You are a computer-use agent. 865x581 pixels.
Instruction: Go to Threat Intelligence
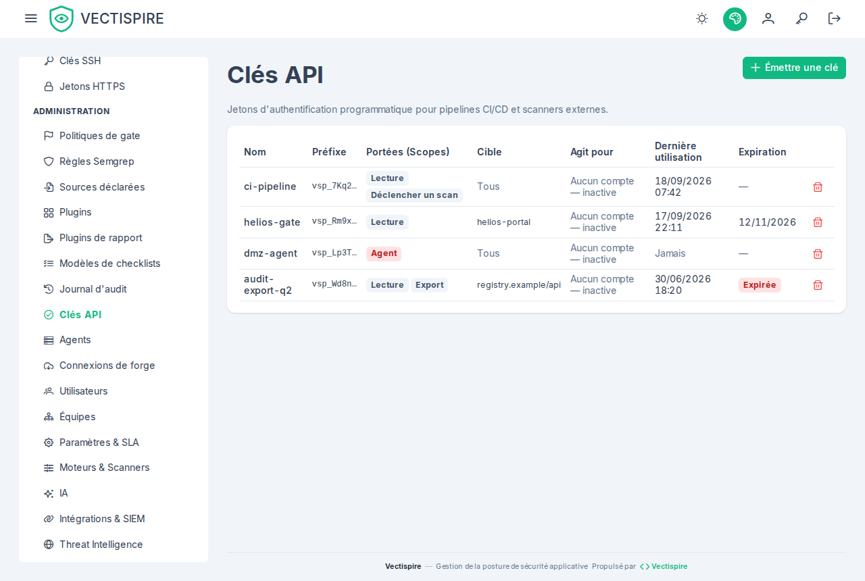(x=114, y=545)
